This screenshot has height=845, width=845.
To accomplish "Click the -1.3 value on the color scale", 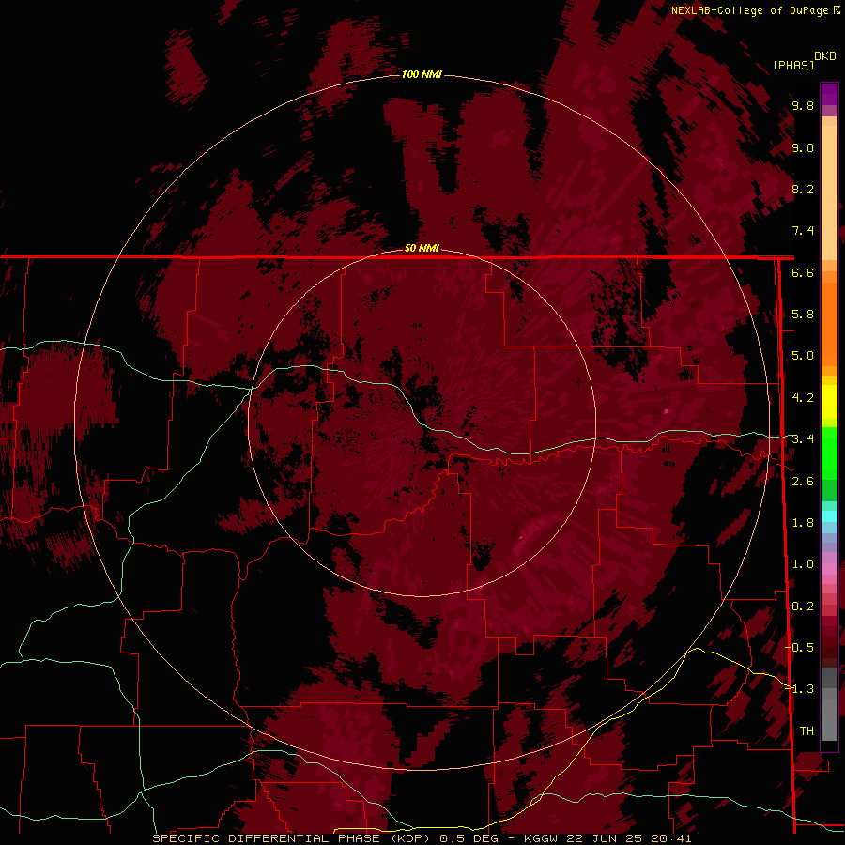I will (799, 689).
